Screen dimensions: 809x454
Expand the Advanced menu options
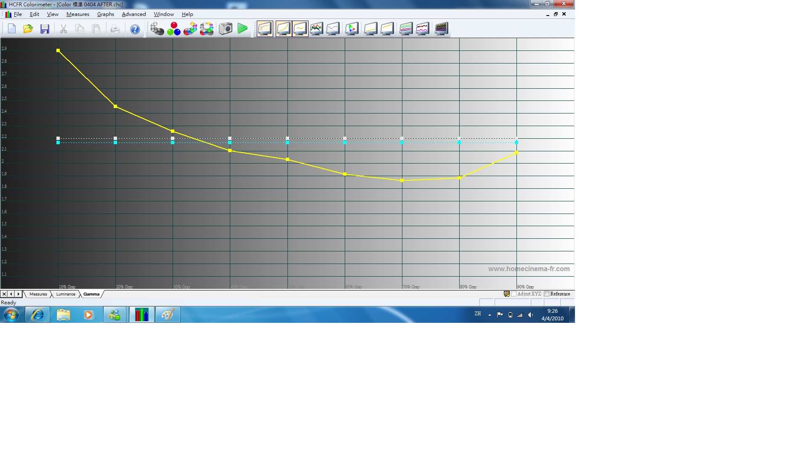[x=134, y=14]
